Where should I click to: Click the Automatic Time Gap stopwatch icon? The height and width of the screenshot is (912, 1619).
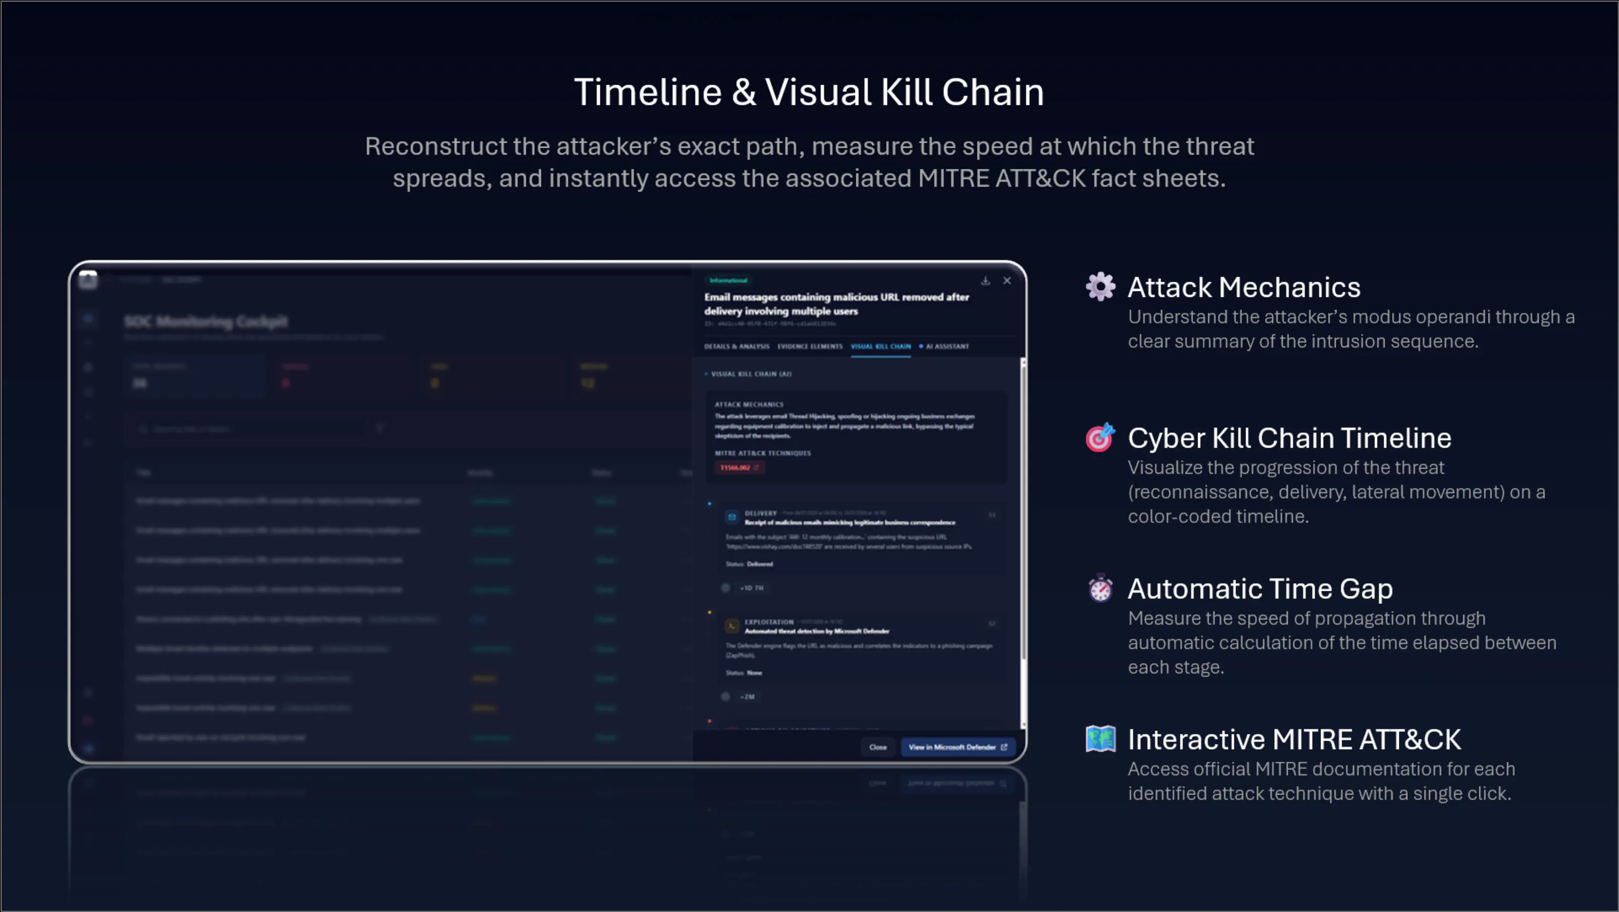tap(1100, 588)
